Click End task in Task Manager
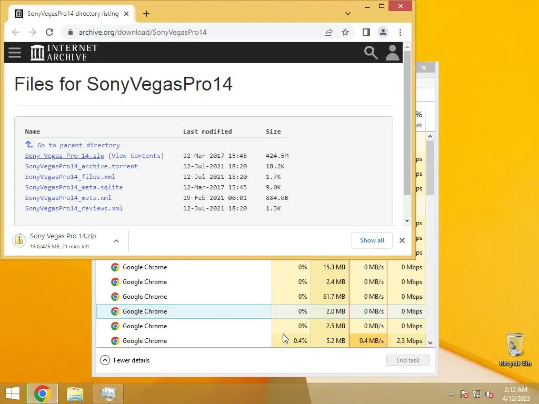The height and width of the screenshot is (404, 539). coord(408,360)
